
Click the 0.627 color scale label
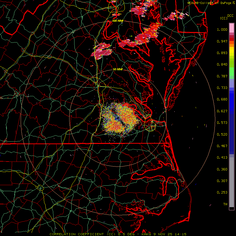pyautogui.click(x=222, y=111)
